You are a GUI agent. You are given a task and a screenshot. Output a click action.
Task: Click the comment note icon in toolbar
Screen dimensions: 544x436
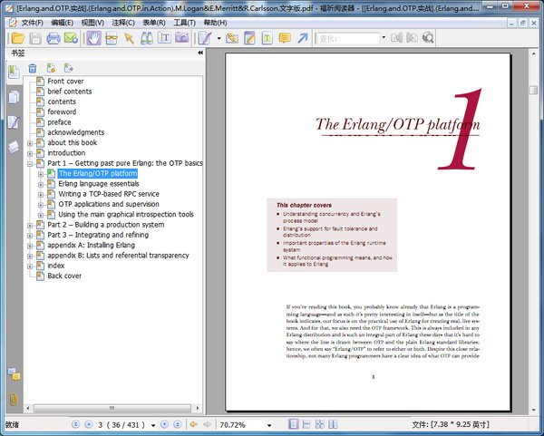(285, 38)
